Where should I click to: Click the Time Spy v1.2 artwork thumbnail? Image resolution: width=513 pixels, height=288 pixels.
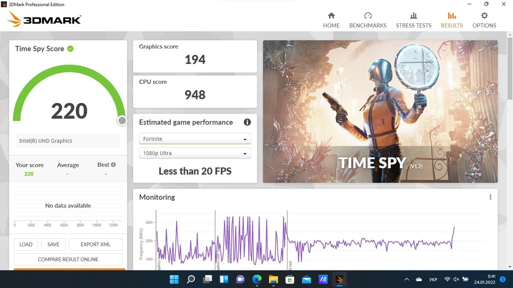(380, 112)
